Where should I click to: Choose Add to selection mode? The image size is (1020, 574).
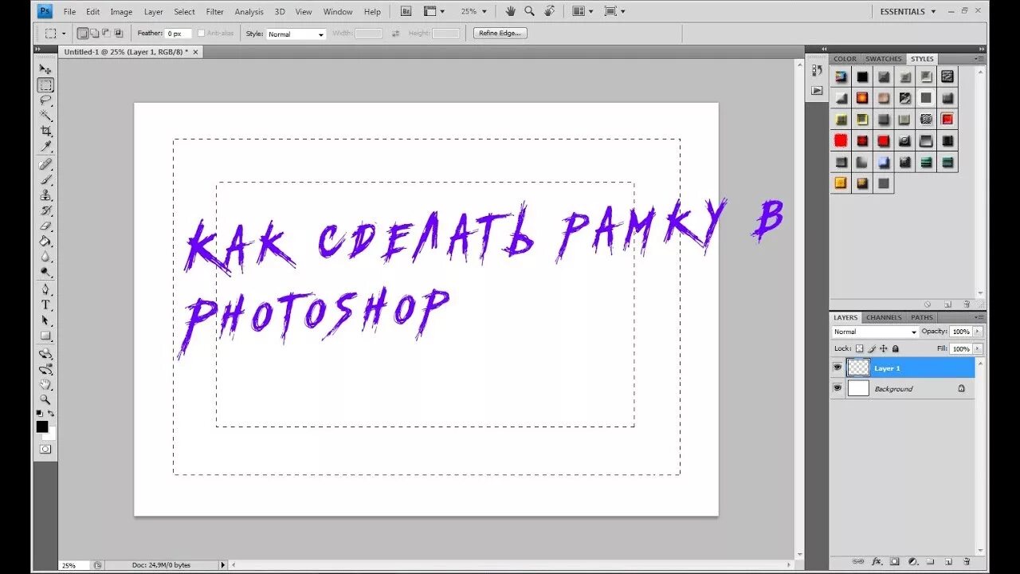tap(94, 33)
